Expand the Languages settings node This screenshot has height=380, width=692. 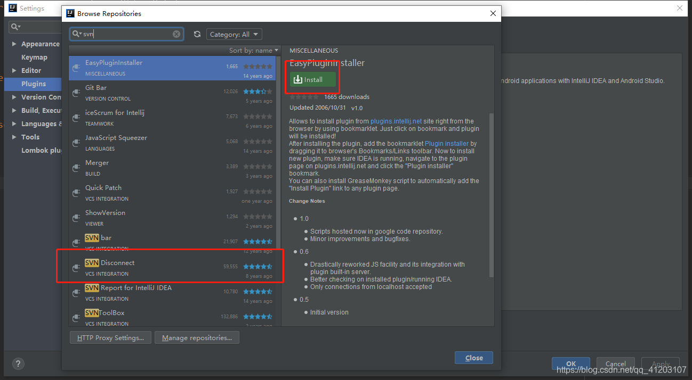[x=14, y=123]
